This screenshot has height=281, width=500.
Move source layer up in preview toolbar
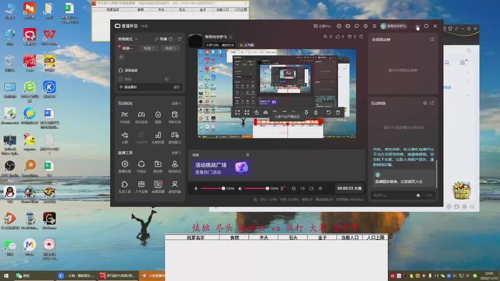(306, 112)
